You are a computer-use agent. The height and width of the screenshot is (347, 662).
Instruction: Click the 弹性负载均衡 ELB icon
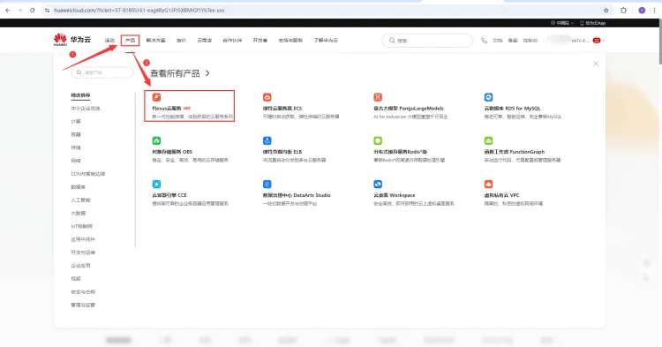tap(267, 140)
